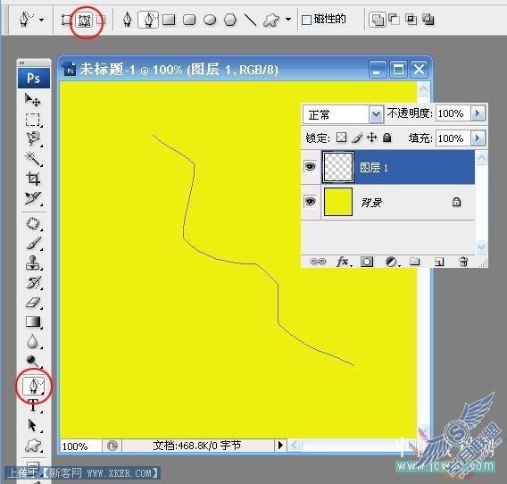This screenshot has width=507, height=484.
Task: Choose Shape Layers mode in options bar
Action: click(x=67, y=20)
